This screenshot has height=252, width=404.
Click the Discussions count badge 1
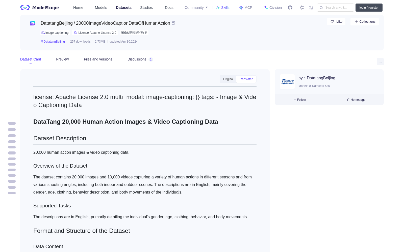click(151, 59)
